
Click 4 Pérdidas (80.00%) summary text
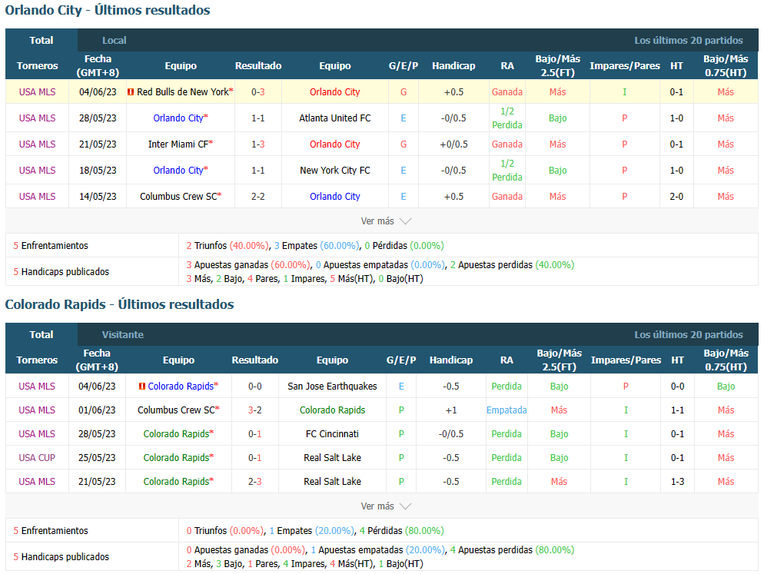click(401, 531)
